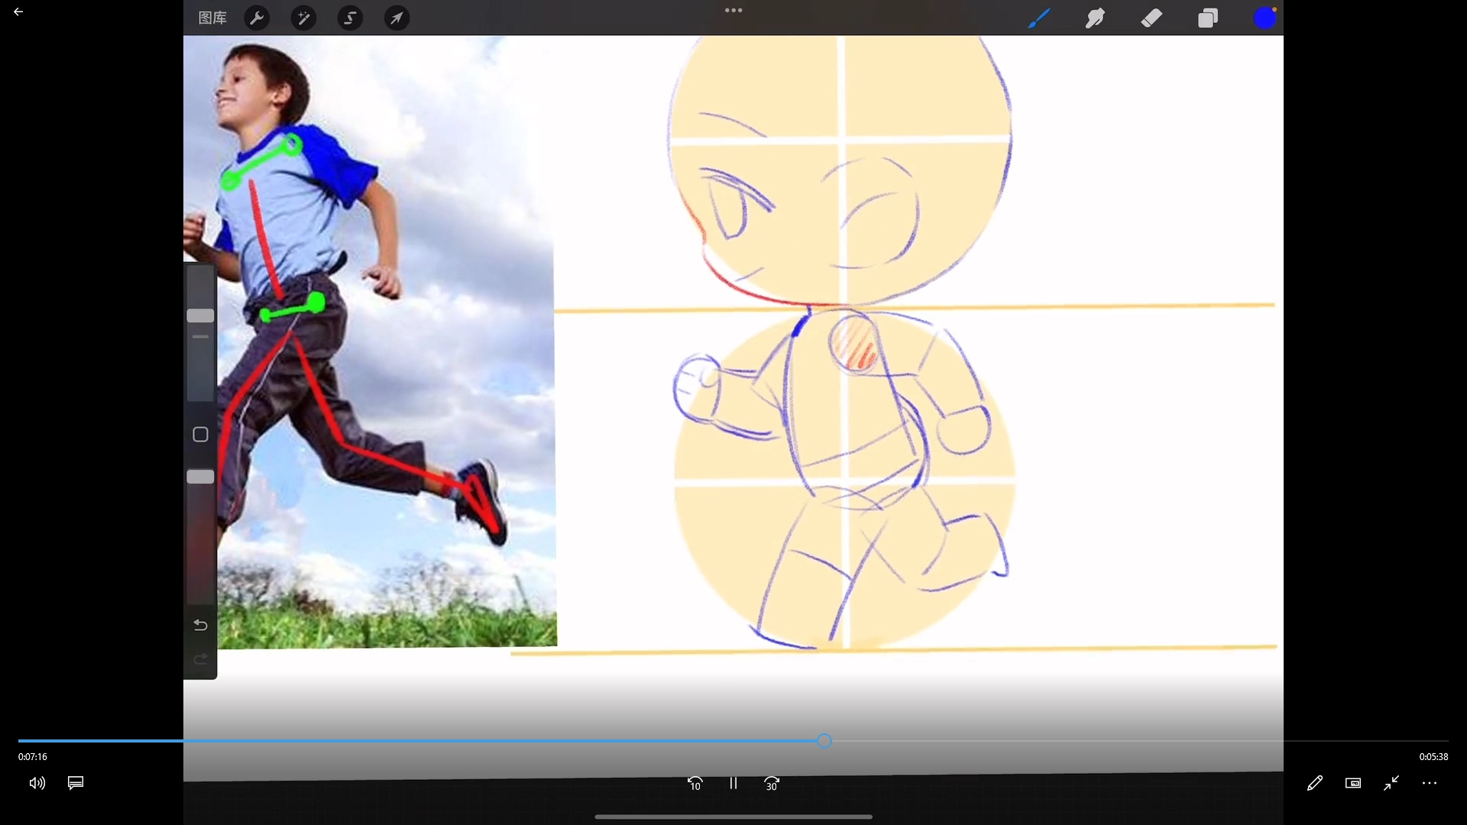The image size is (1467, 825).
Task: Select the Transform arrow tool
Action: click(397, 18)
